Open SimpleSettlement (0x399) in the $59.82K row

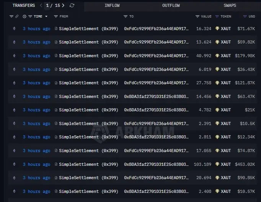point(88,42)
